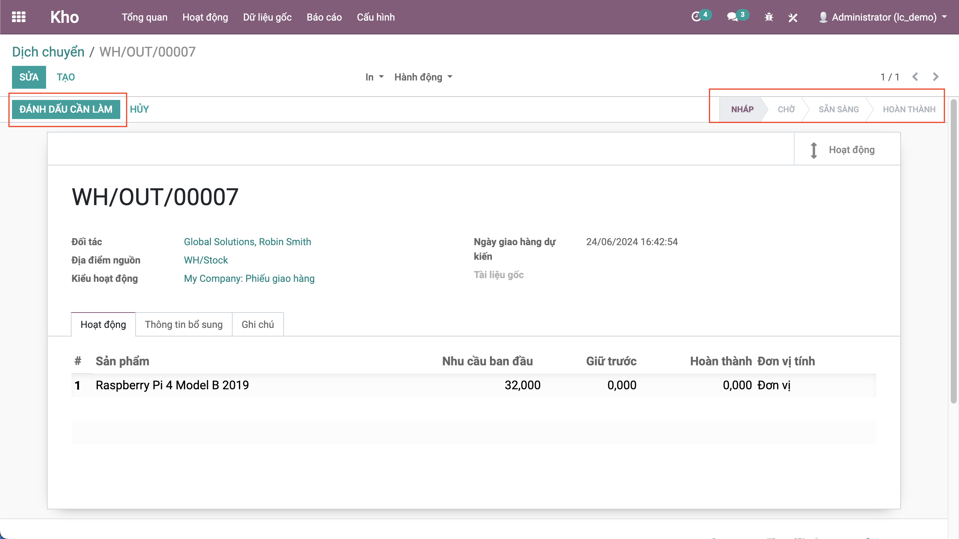
Task: Go to next record arrow
Action: click(935, 77)
